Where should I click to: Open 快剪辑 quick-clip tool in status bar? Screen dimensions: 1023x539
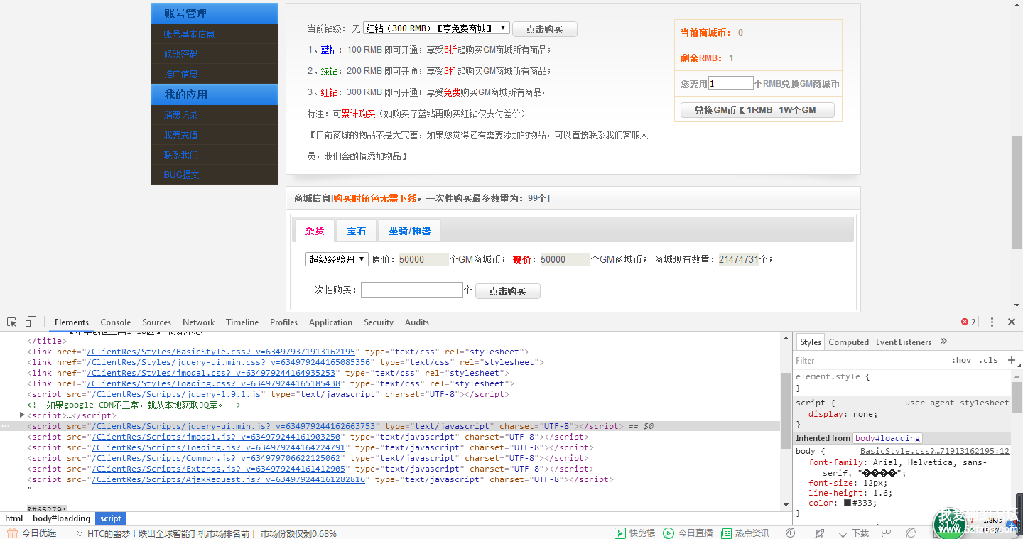pos(636,533)
